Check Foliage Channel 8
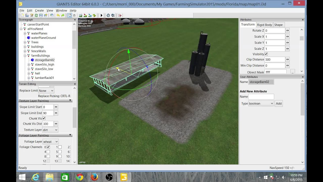 tap(48, 156)
